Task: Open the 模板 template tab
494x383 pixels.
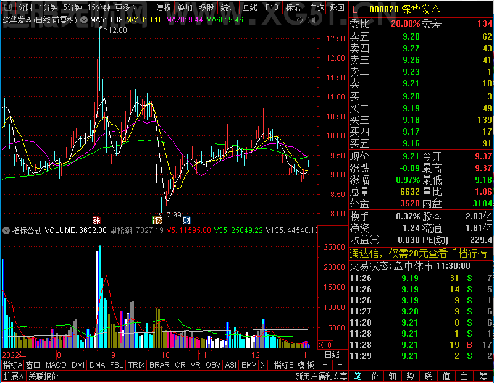Action: coord(306,365)
